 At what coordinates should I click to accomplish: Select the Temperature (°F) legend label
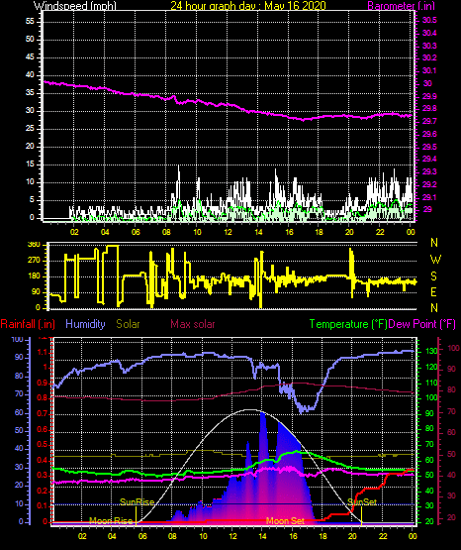coord(348,324)
